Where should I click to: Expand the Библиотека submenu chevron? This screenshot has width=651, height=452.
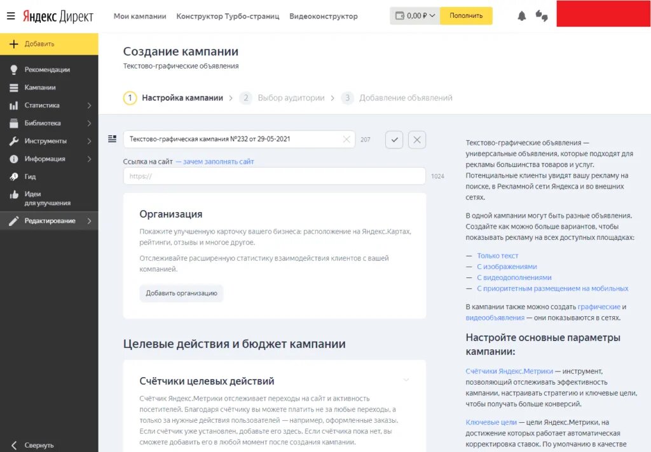[x=89, y=123]
